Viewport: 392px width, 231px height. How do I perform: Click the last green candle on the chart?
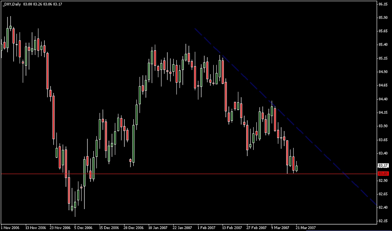tap(297, 168)
